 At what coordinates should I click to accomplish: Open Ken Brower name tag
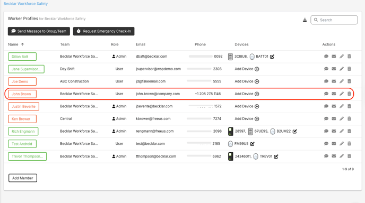click(22, 119)
